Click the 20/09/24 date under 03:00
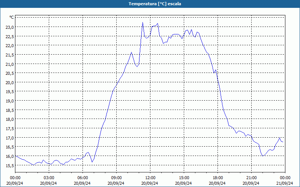The width and height of the screenshot is (300, 187). (x=49, y=183)
